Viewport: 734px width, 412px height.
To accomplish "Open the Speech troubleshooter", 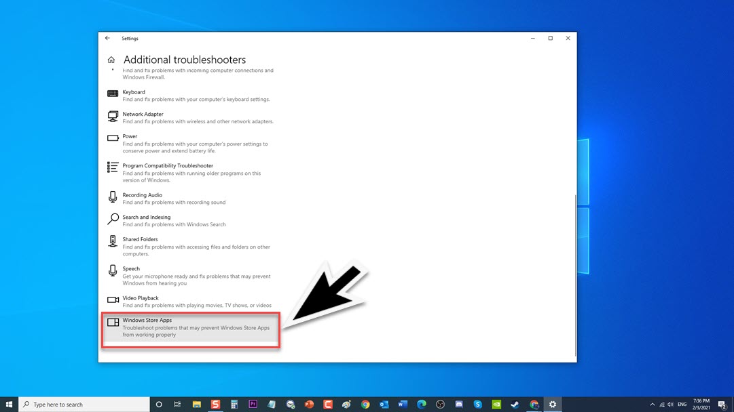I will (191, 276).
